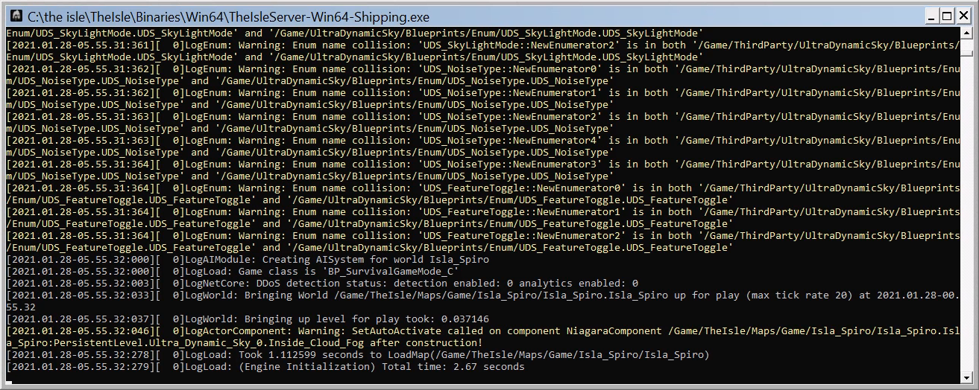
Task: Click '(Engine Initialization) Total time: 2.67 seconds'
Action: point(265,367)
